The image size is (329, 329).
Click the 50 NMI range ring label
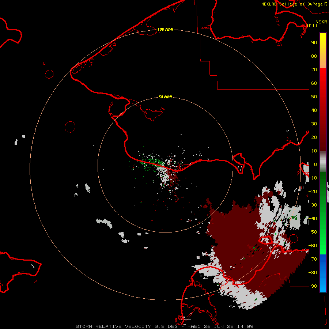tap(165, 97)
